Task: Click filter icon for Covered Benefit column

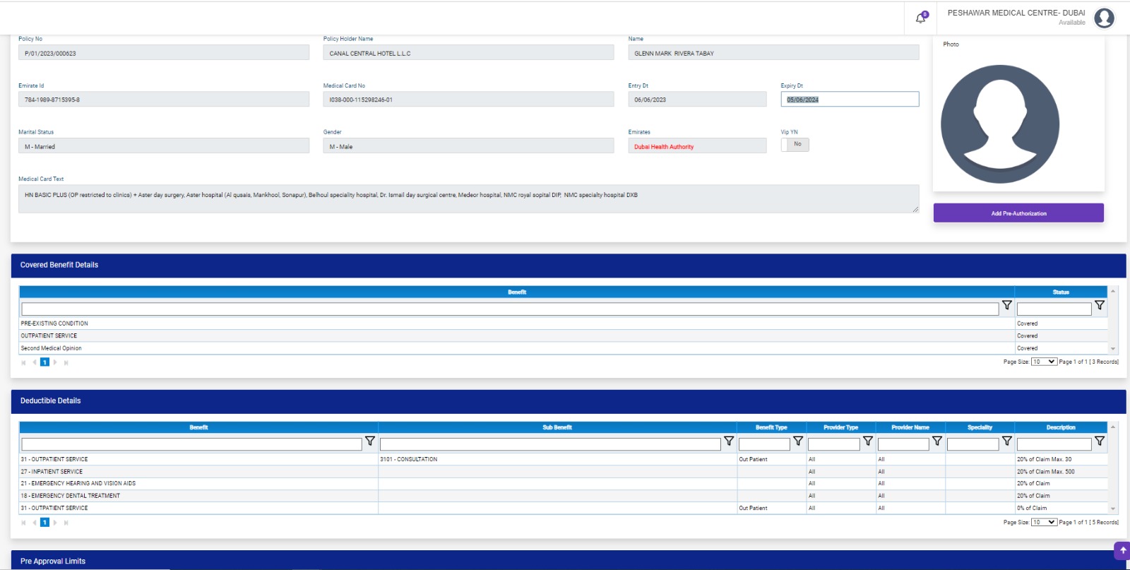Action: click(x=1007, y=306)
